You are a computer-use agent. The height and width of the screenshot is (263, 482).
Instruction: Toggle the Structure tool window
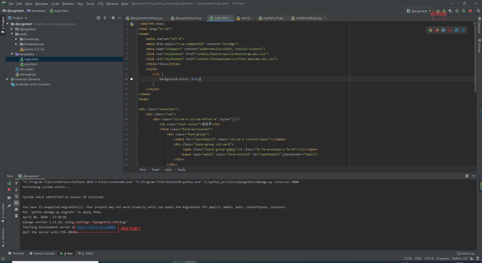(x=3, y=237)
